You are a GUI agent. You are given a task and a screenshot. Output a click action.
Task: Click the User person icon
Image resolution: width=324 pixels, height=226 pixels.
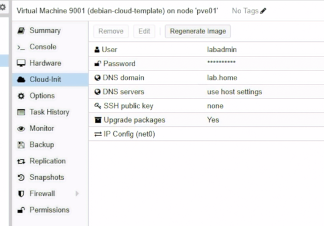click(x=97, y=50)
